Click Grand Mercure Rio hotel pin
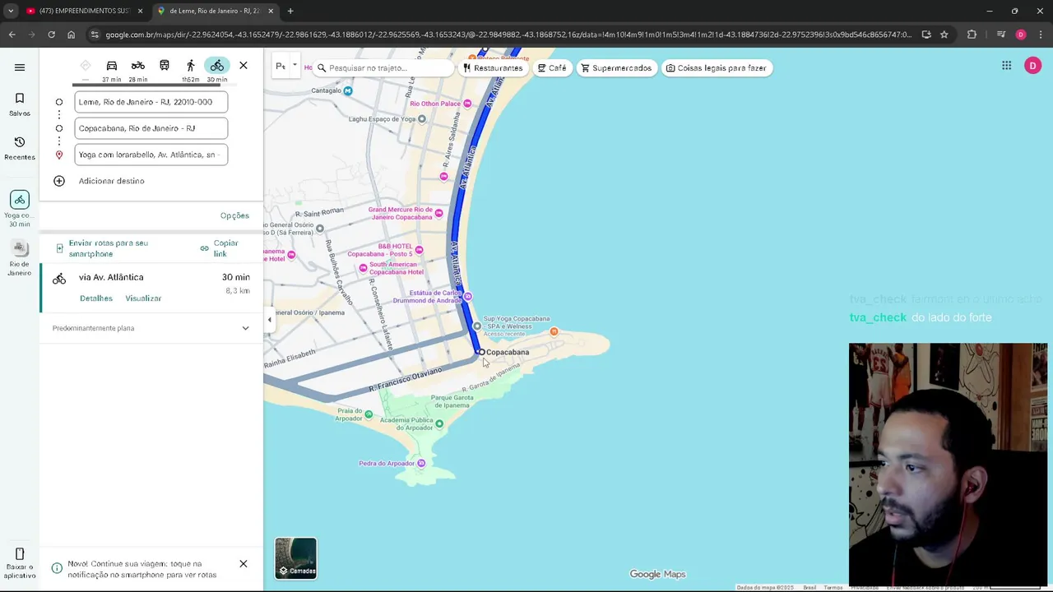Screen dimensions: 1053x592 [x=438, y=214]
